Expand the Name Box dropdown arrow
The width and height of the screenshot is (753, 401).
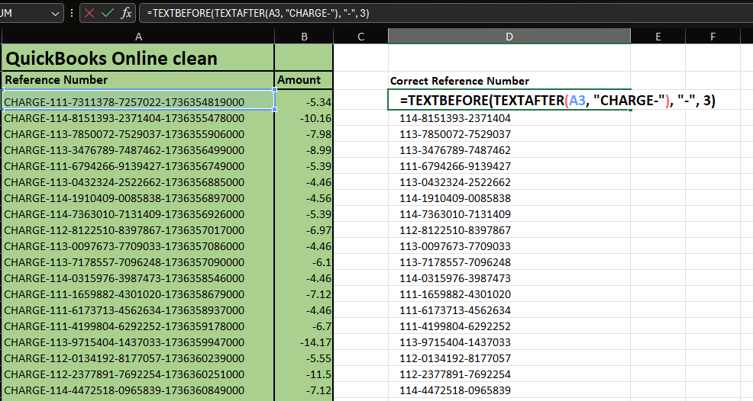coord(55,13)
